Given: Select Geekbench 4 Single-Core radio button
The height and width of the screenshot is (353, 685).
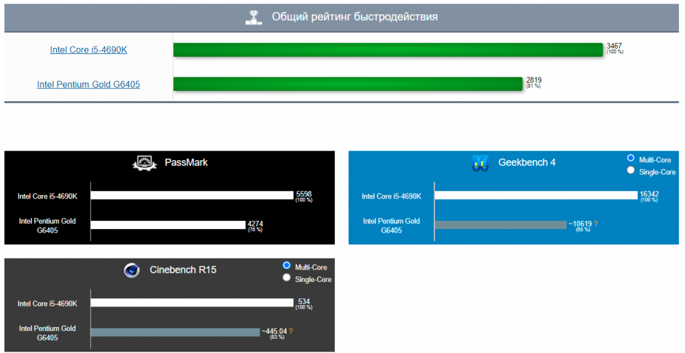Looking at the screenshot, I should 631,171.
